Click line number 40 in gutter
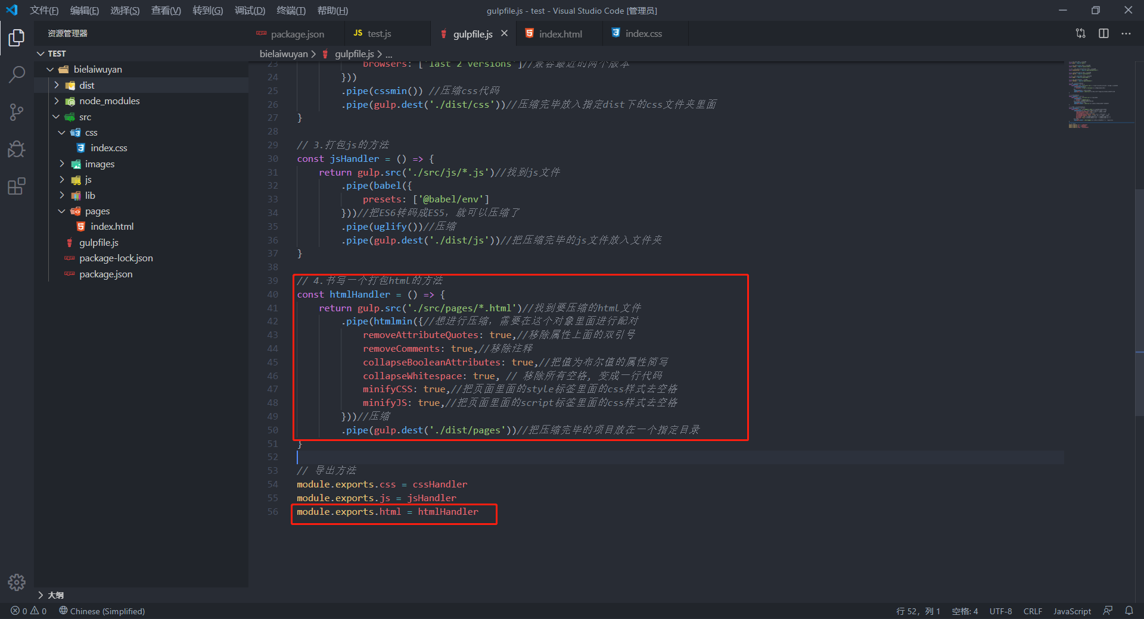 pyautogui.click(x=272, y=294)
